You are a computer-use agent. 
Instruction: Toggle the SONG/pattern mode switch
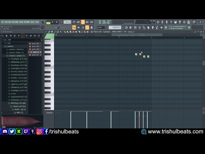48,22
